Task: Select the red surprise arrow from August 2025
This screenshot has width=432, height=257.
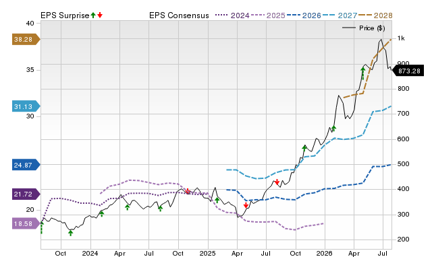Action: 277,182
